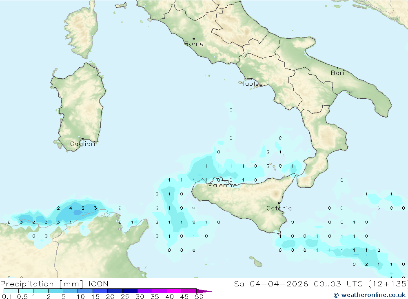Click the 2–5 mm legend swatch
The image size is (408, 299).
tap(55, 291)
